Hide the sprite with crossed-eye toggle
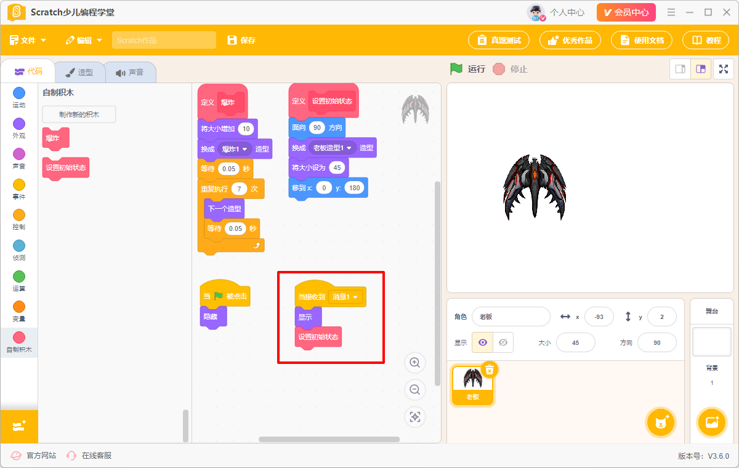The width and height of the screenshot is (739, 468). point(503,342)
